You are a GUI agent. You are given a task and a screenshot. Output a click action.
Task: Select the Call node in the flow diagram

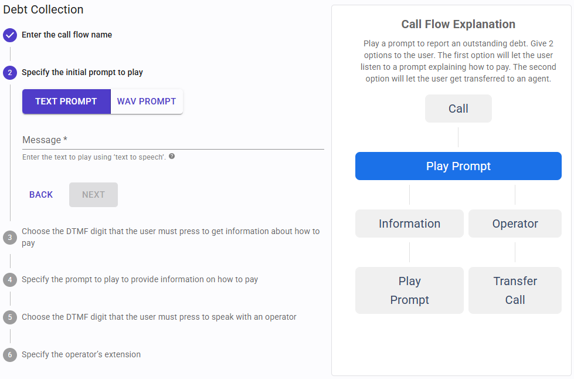(458, 108)
